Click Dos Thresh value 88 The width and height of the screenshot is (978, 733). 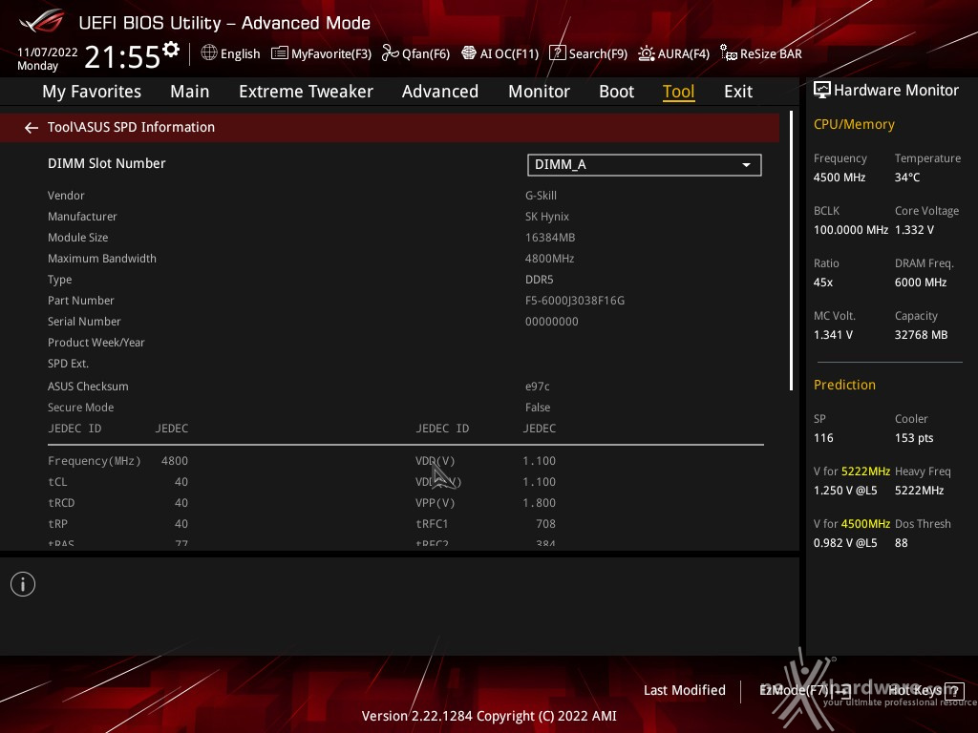(901, 543)
